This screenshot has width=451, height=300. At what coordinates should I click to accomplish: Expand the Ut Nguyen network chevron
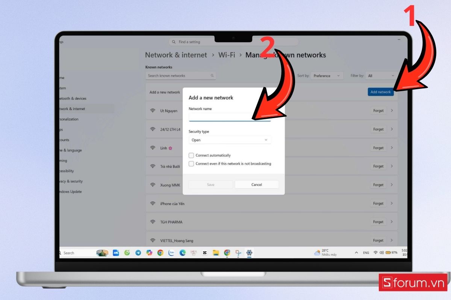pos(392,111)
